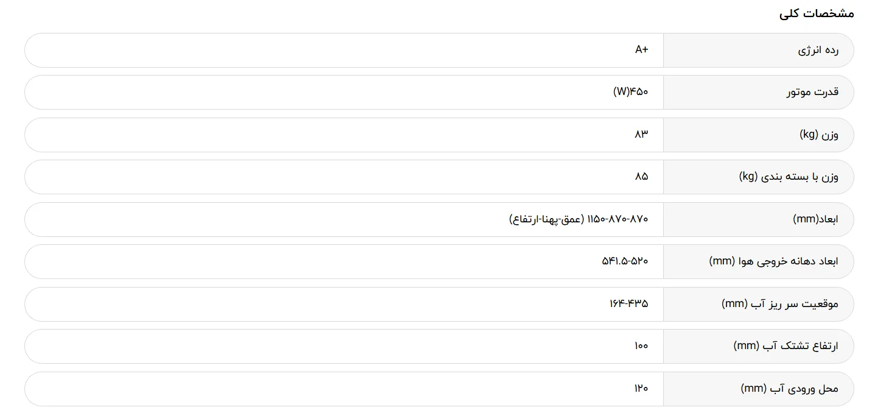
Task: Click the مشخصات کلی heading
Action: pos(817,13)
